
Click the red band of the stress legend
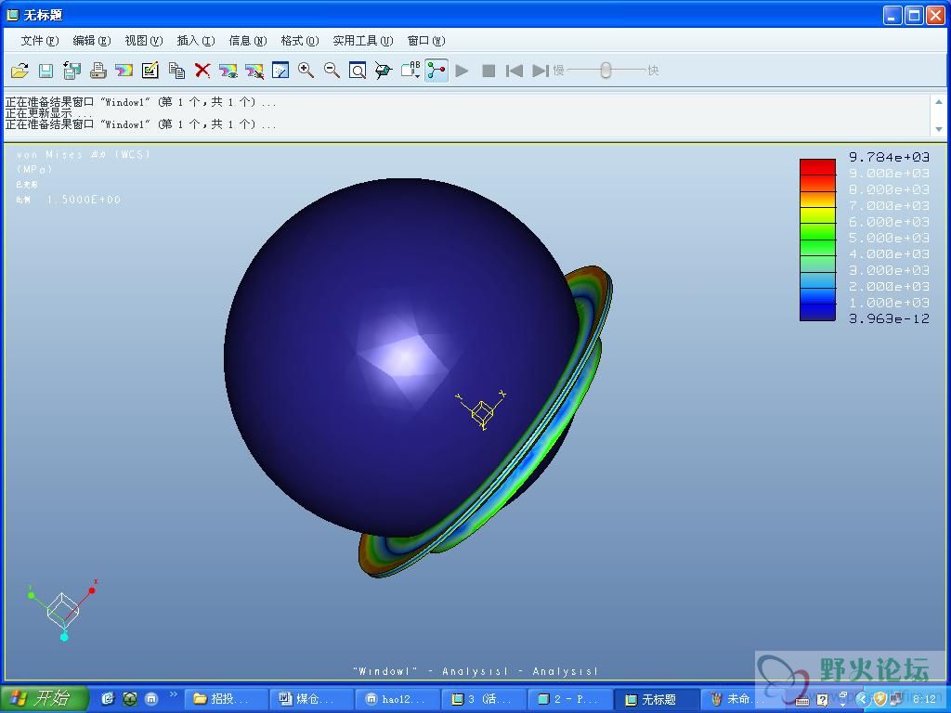pos(817,168)
